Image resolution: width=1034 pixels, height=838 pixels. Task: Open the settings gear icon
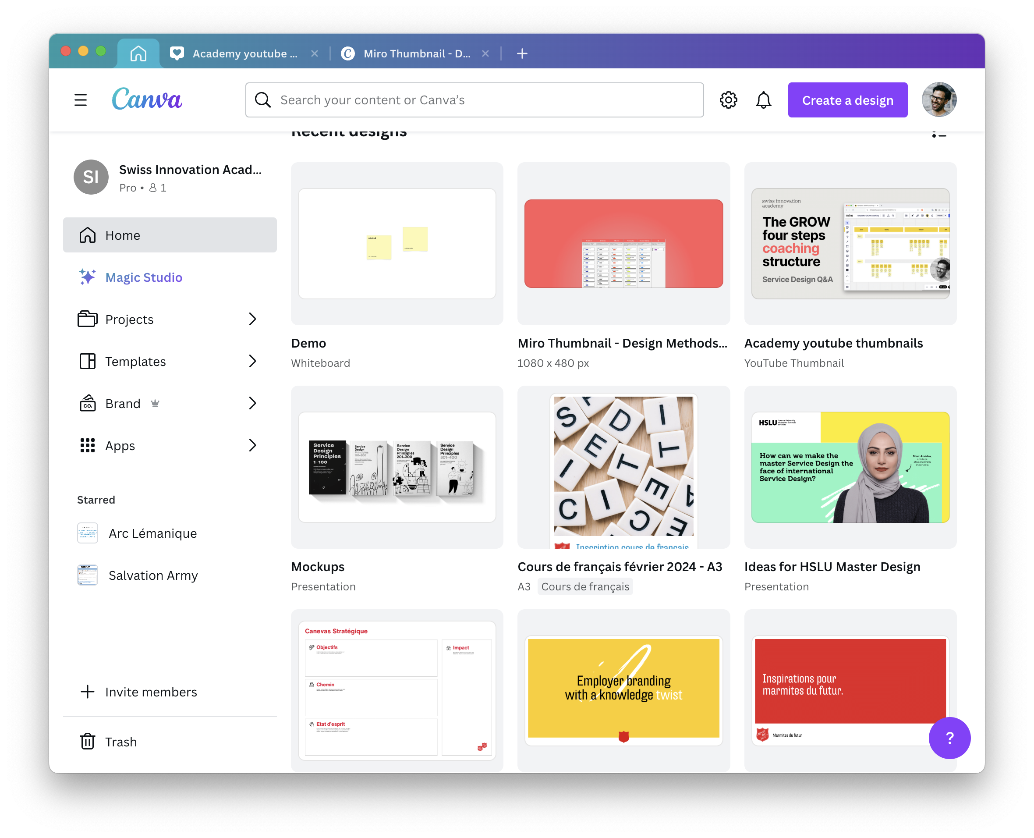(728, 100)
